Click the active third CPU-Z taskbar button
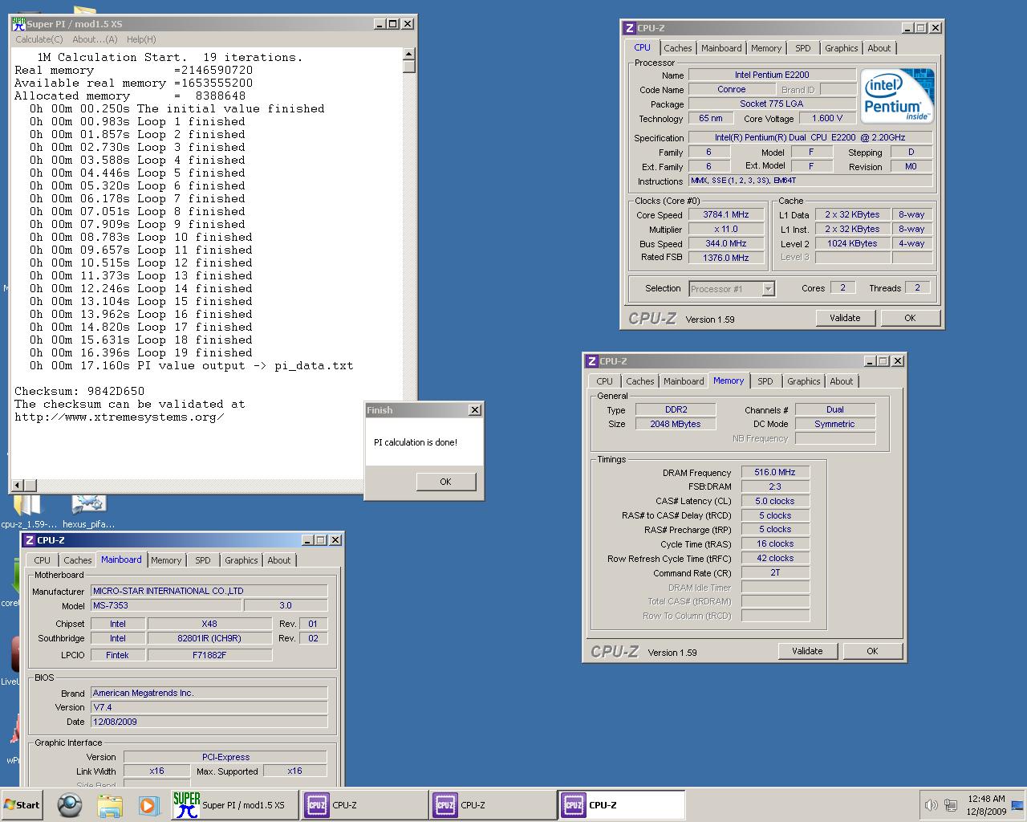The image size is (1027, 822). click(622, 805)
